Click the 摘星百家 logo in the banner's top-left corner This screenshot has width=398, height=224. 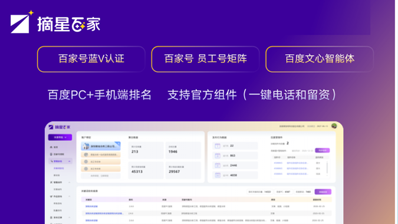tap(55, 22)
